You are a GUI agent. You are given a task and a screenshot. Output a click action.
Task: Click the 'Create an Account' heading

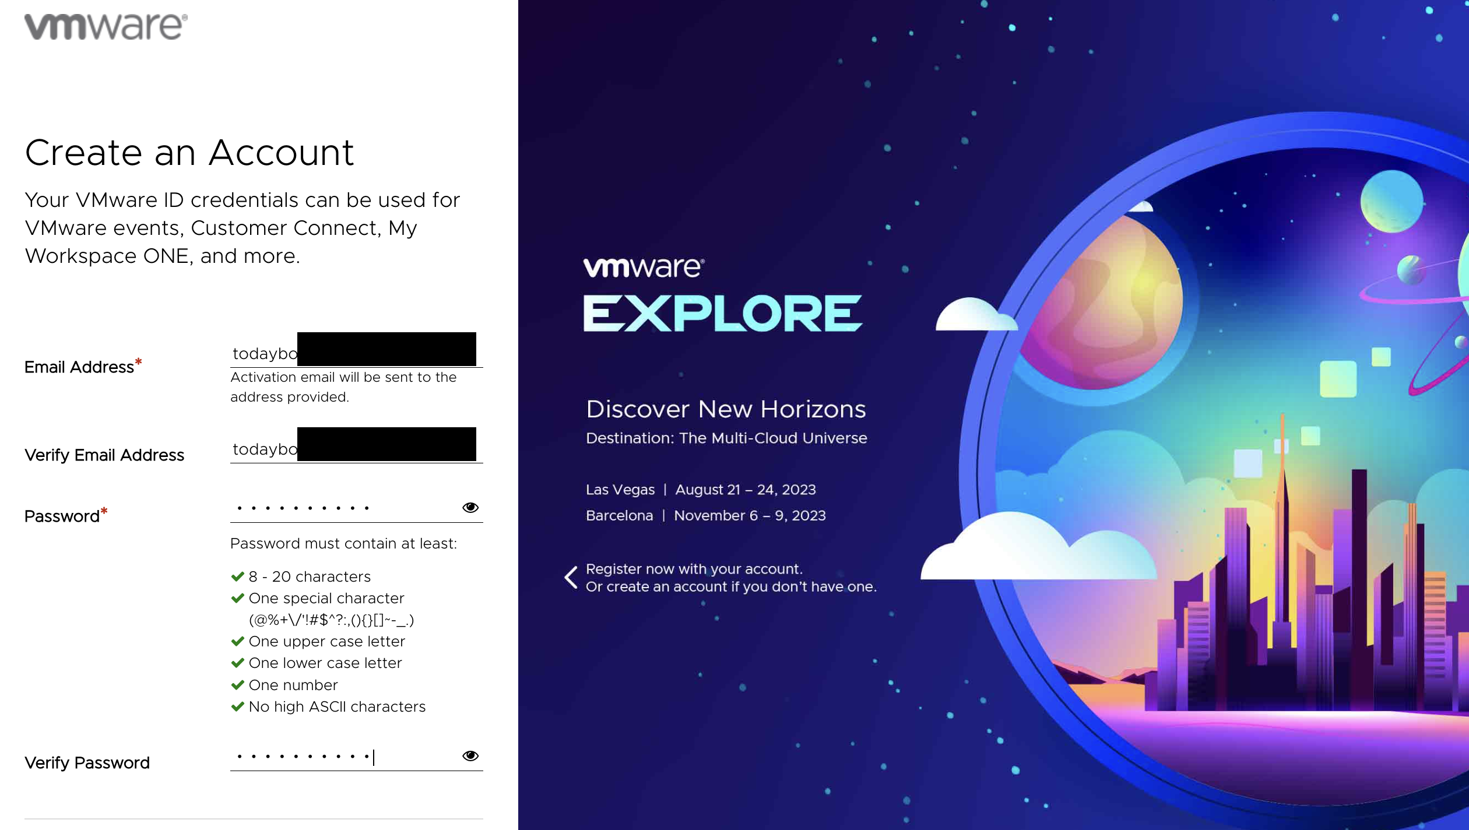[189, 153]
